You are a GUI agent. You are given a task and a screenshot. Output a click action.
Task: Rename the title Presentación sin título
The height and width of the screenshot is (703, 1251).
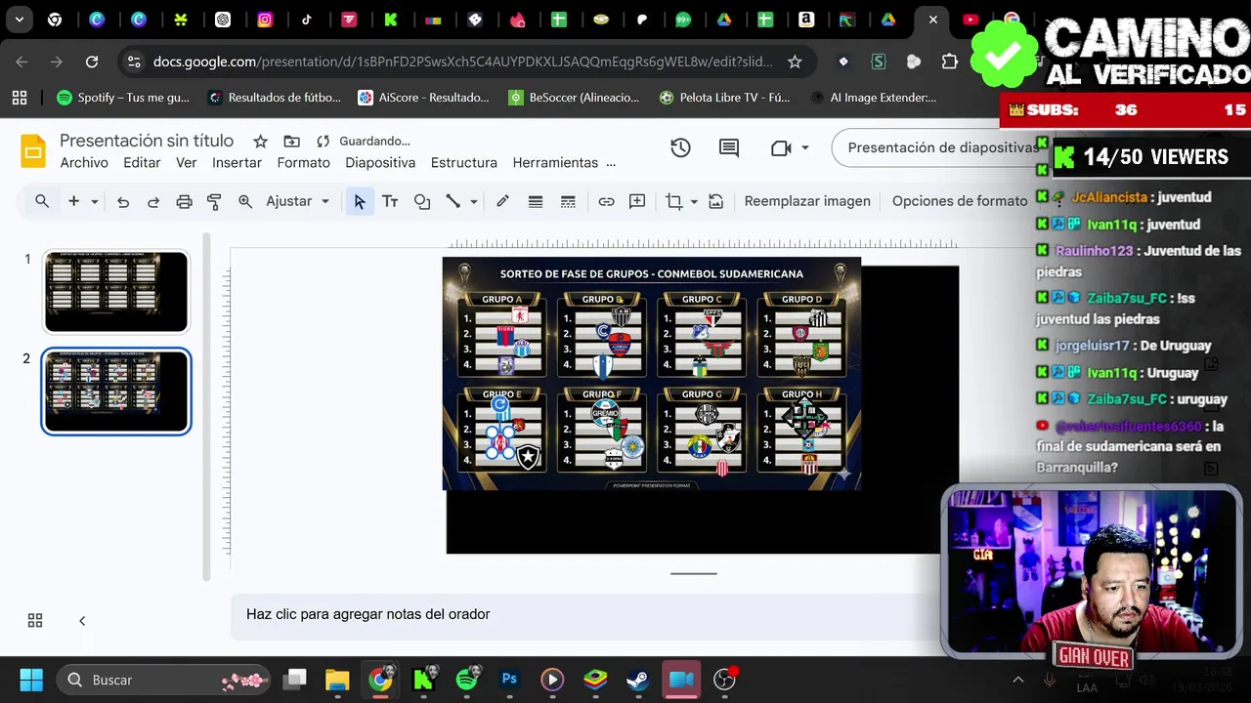coord(147,141)
